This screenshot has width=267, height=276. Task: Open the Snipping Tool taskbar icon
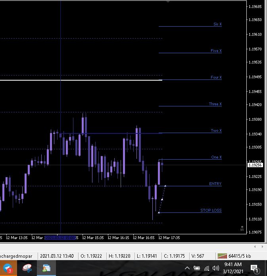point(27,268)
